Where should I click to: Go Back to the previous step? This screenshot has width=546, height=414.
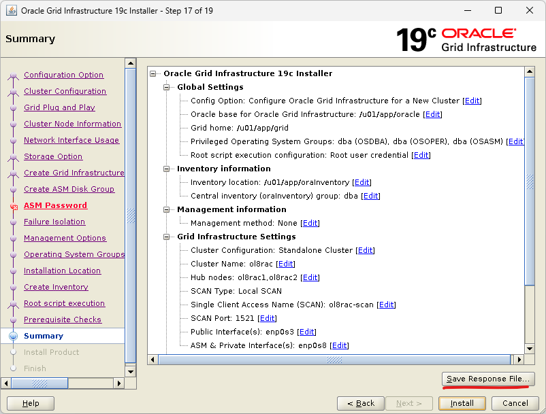[361, 403]
